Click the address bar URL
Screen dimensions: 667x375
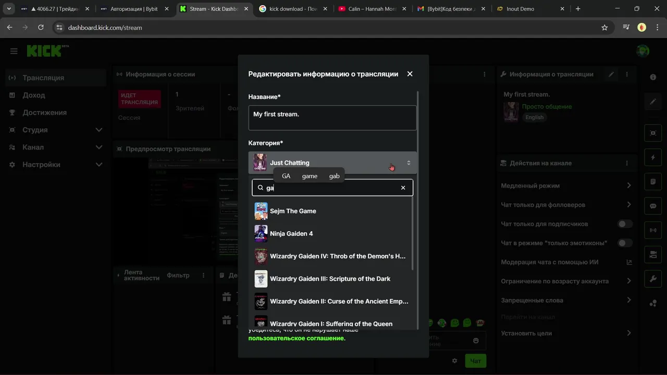(105, 28)
